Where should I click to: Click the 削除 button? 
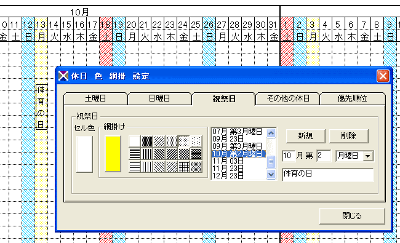[348, 136]
